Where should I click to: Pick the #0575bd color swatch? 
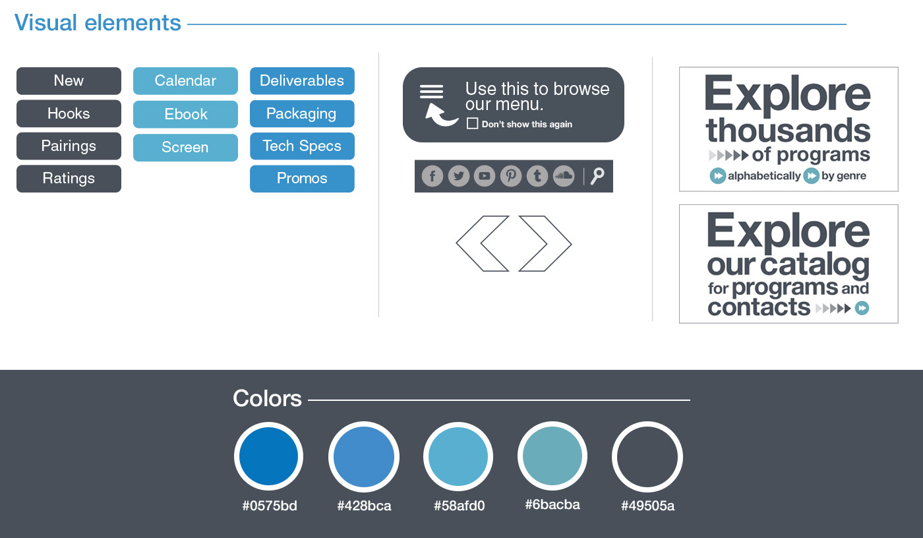tap(269, 457)
